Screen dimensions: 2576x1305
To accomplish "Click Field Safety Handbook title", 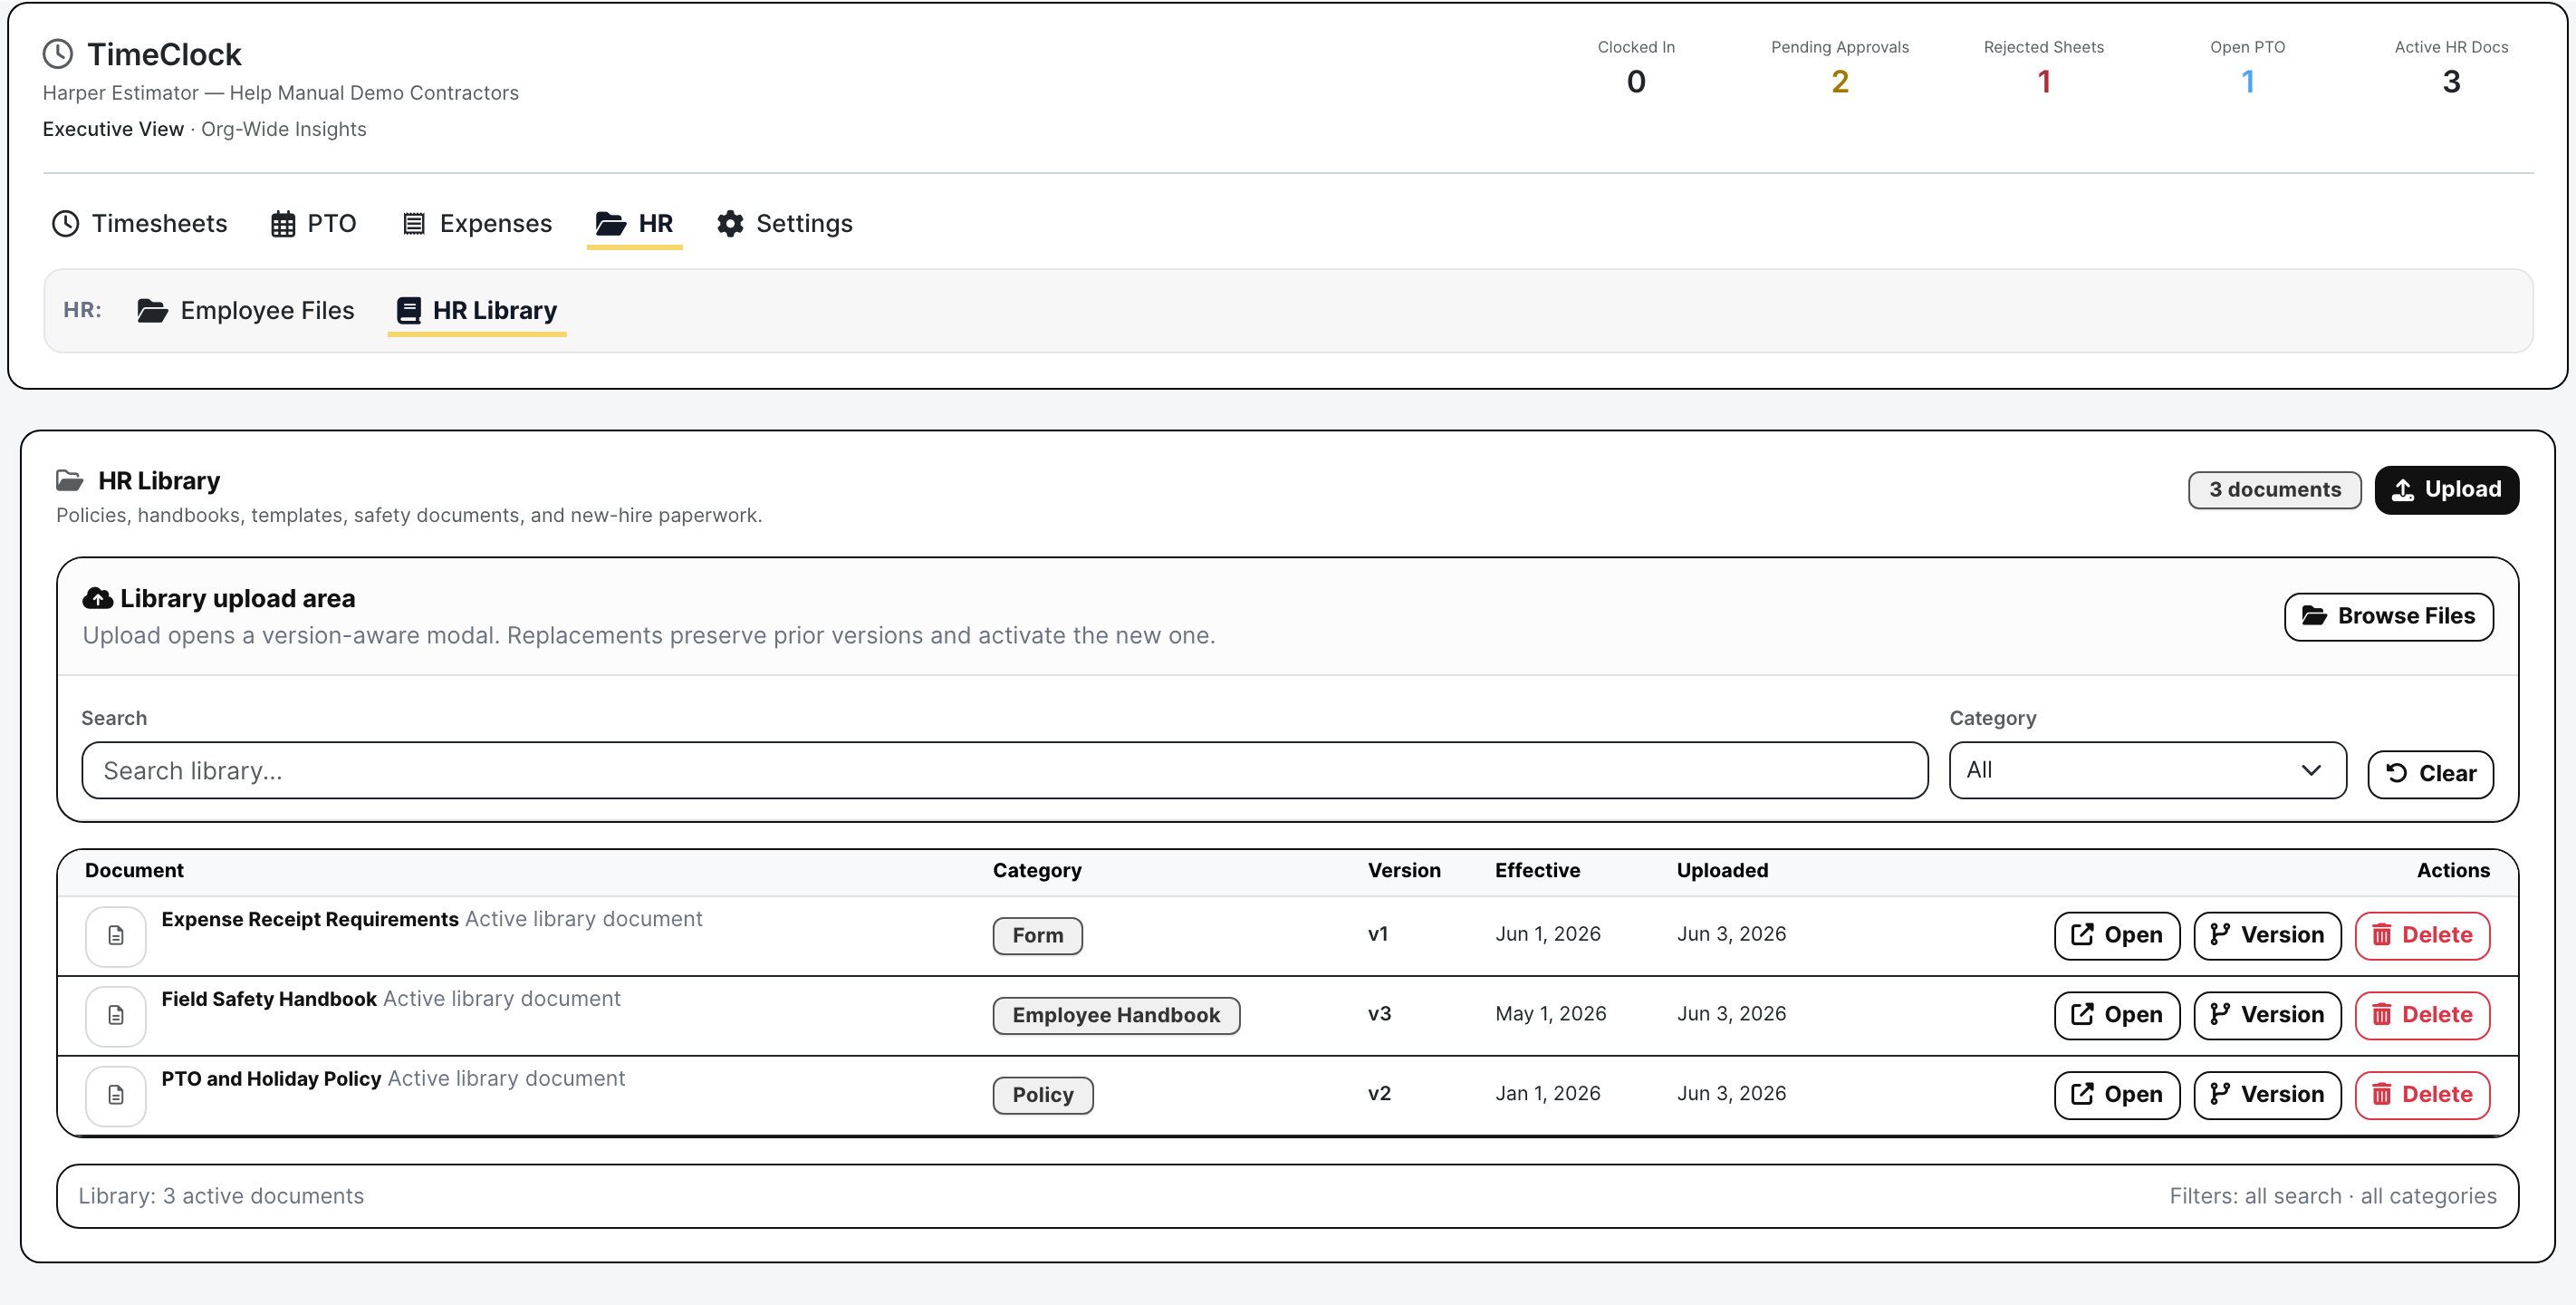I will click(x=269, y=1000).
